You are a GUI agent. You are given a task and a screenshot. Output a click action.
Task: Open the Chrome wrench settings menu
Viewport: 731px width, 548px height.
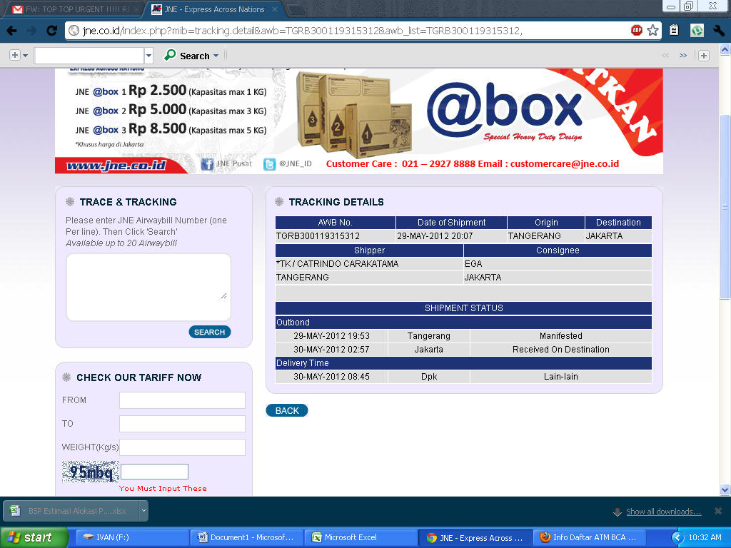718,31
